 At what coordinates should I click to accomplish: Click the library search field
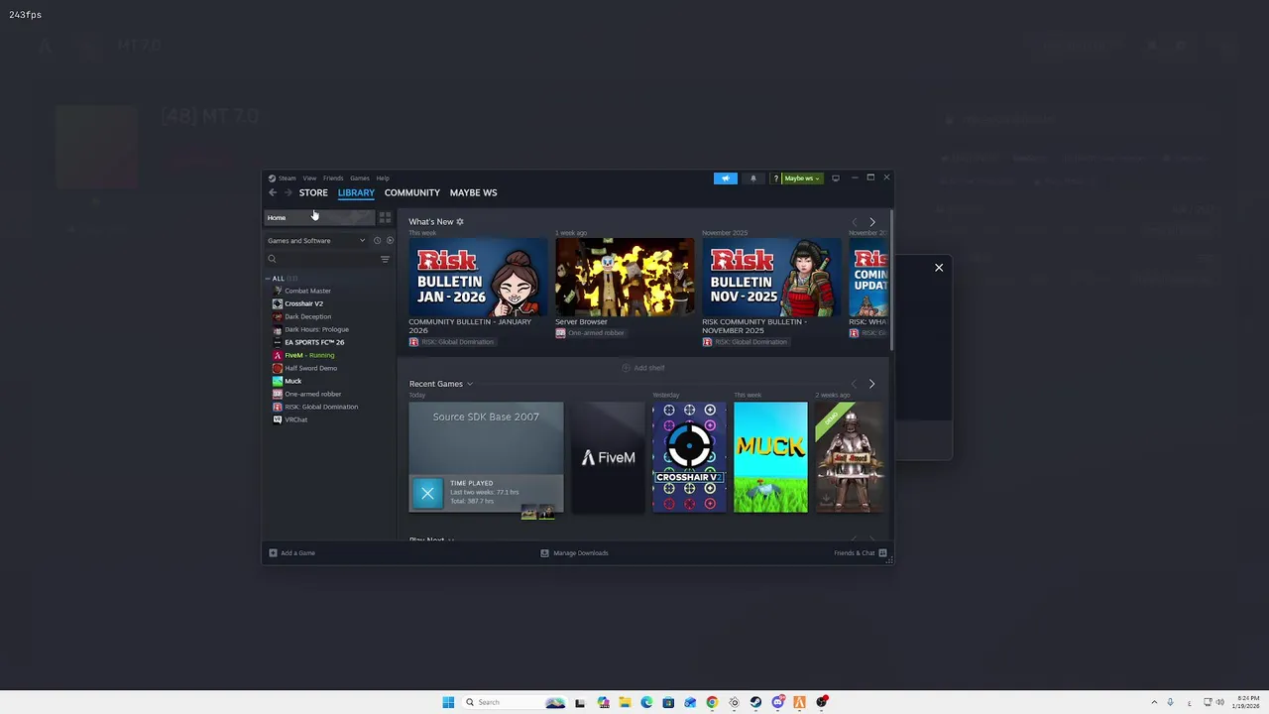(322, 259)
